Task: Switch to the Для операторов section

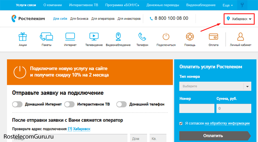Action: coord(103,19)
